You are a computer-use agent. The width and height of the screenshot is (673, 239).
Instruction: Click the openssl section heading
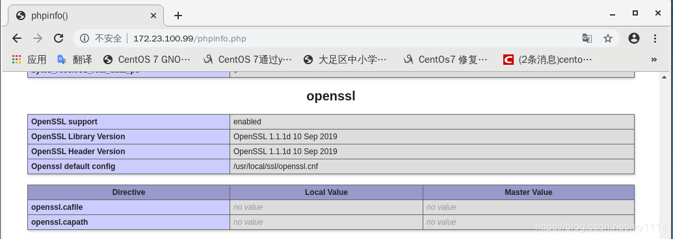(331, 96)
